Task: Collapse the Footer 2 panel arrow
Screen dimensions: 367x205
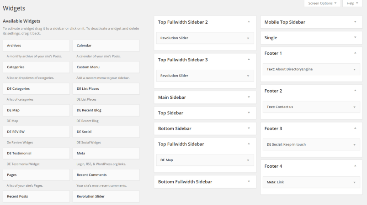Action: 355,91
